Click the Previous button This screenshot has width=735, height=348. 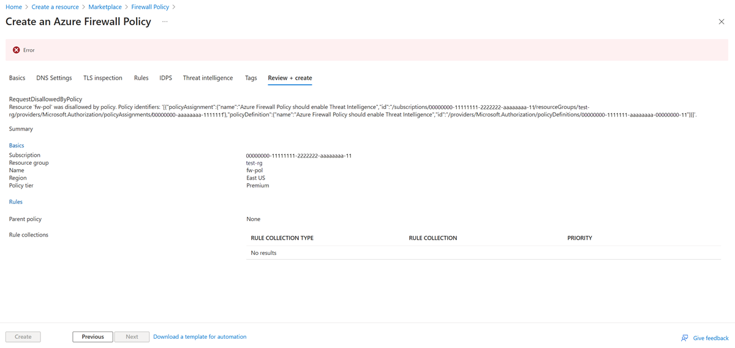click(x=92, y=336)
